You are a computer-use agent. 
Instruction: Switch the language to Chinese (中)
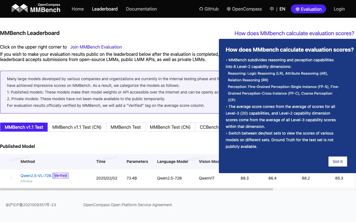point(272,9)
